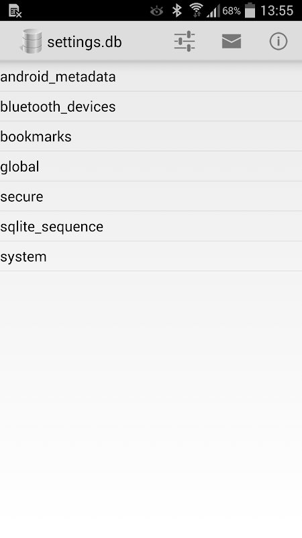Open the sliders filter settings icon
Viewport: 302px width, 538px height.
pos(184,42)
